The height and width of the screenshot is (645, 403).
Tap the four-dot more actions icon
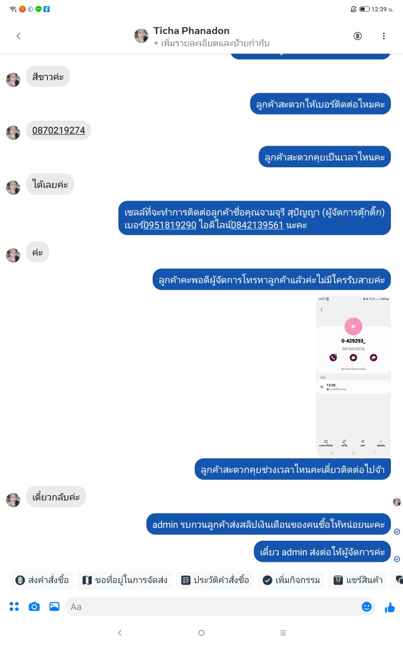tap(14, 607)
